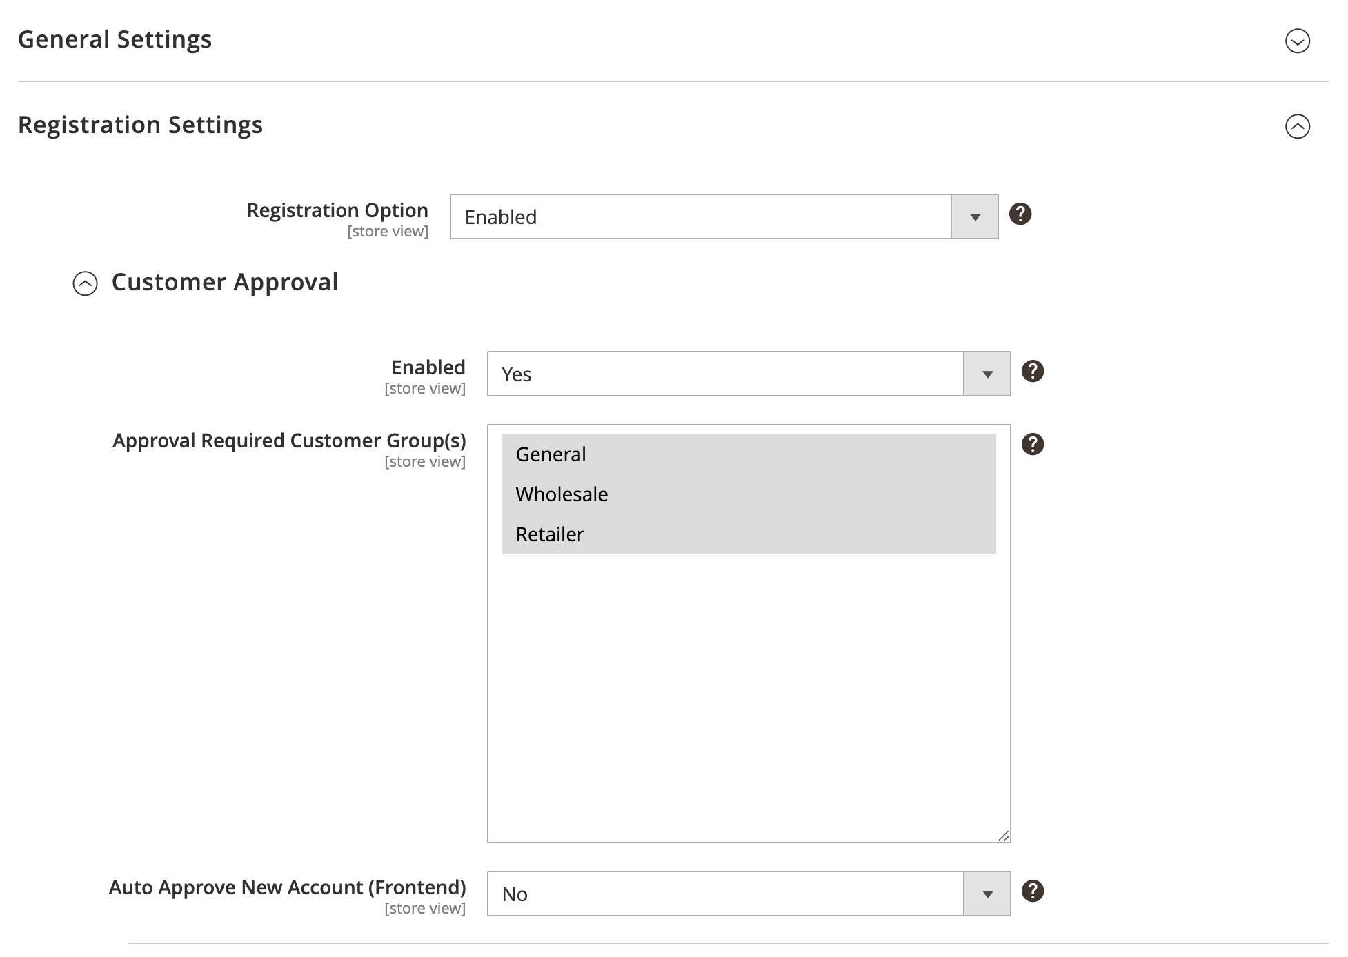The width and height of the screenshot is (1348, 957).
Task: Click the Registration Option label
Action: pos(337,210)
